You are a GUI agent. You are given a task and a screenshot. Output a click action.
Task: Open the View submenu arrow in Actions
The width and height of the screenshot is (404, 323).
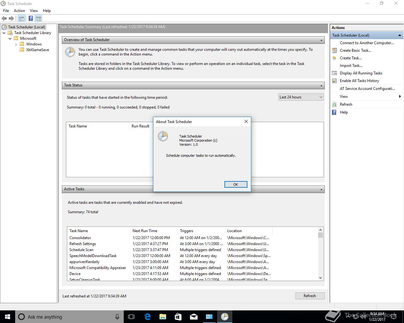click(400, 97)
